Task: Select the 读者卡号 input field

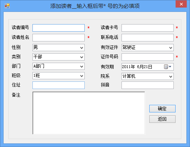Action: [x=147, y=28]
